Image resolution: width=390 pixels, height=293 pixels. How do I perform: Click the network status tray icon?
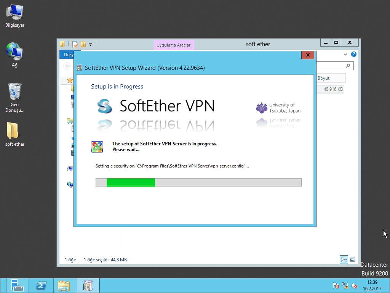(345, 285)
